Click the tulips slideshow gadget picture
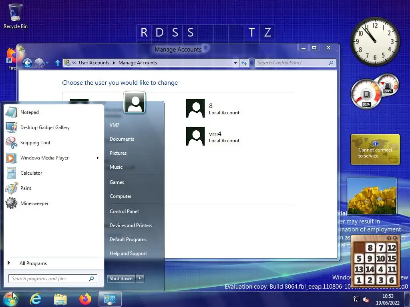410x307 pixels. click(x=372, y=196)
